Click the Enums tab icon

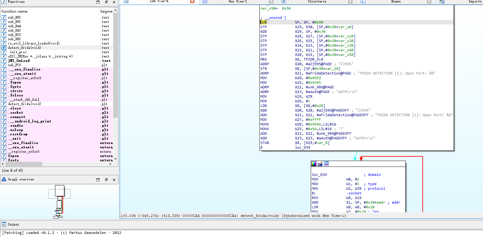point(363,2)
